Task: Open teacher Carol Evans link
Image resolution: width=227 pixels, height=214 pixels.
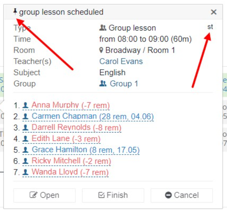Action: 121,61
